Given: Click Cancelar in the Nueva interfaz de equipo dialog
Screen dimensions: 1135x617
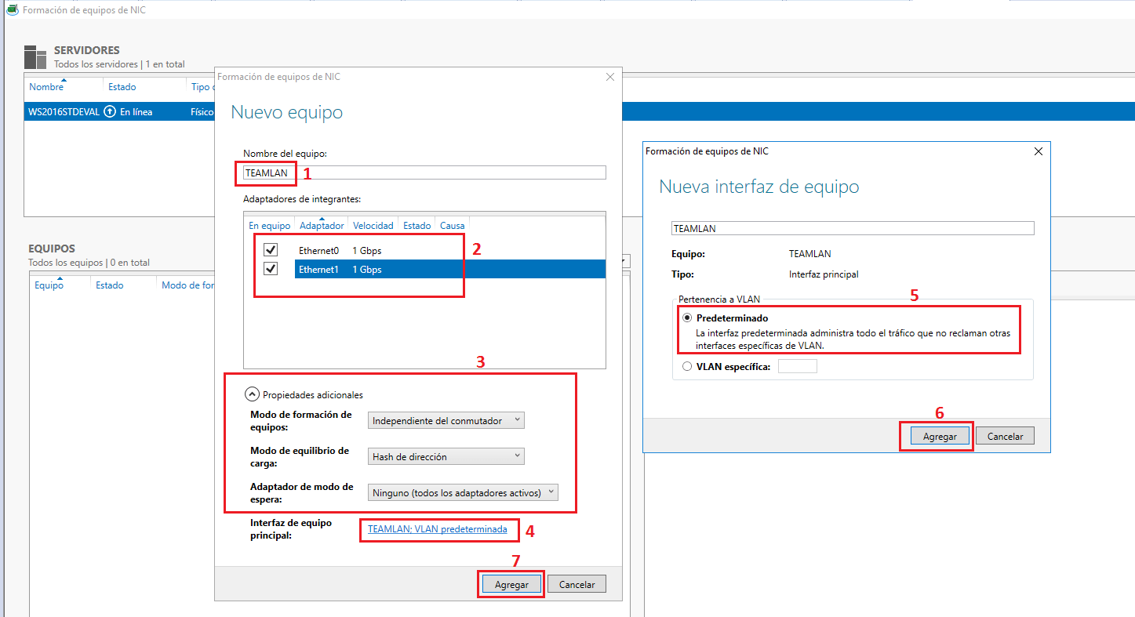Looking at the screenshot, I should [1005, 435].
